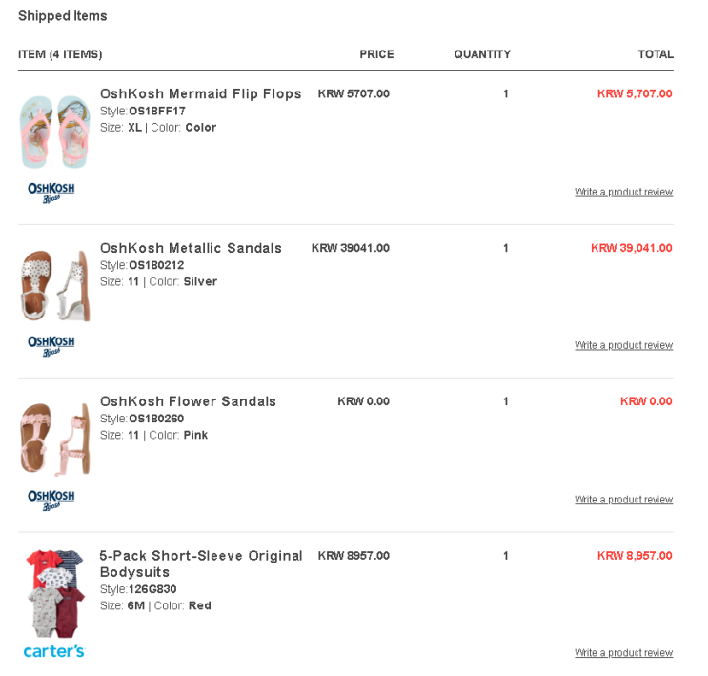Click OshKosh logo under Flower Sandals
This screenshot has height=676, width=708.
[51, 501]
